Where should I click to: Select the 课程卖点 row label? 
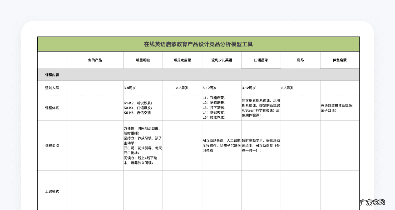52,145
